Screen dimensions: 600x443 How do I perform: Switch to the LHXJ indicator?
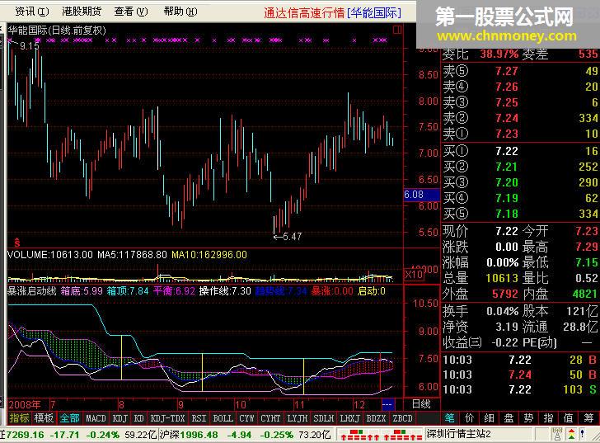[x=349, y=418]
